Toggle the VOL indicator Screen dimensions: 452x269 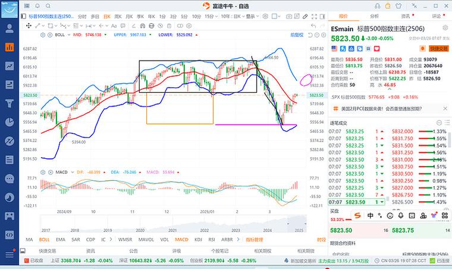(165, 240)
